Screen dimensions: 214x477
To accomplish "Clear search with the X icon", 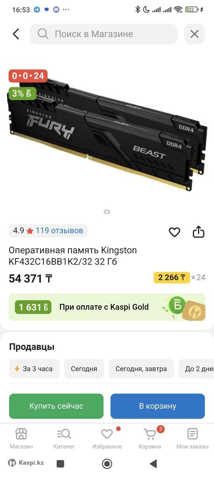I will [x=195, y=34].
